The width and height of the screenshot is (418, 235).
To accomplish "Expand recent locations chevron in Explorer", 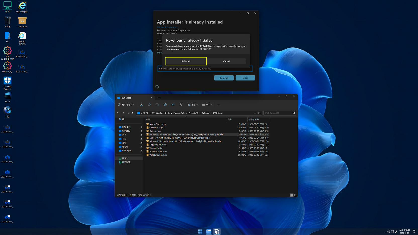I will click(128, 113).
